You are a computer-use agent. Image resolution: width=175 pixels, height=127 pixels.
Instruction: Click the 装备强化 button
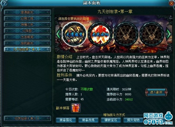(x=66, y=120)
